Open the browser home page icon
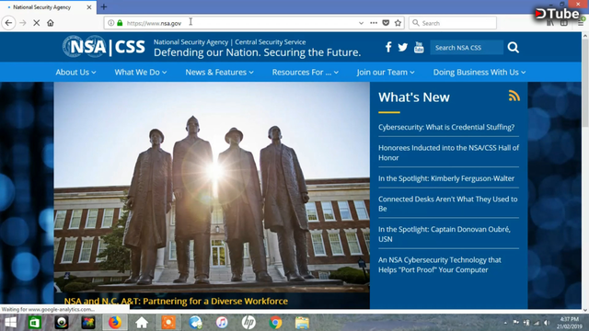This screenshot has width=589, height=331. pos(51,23)
